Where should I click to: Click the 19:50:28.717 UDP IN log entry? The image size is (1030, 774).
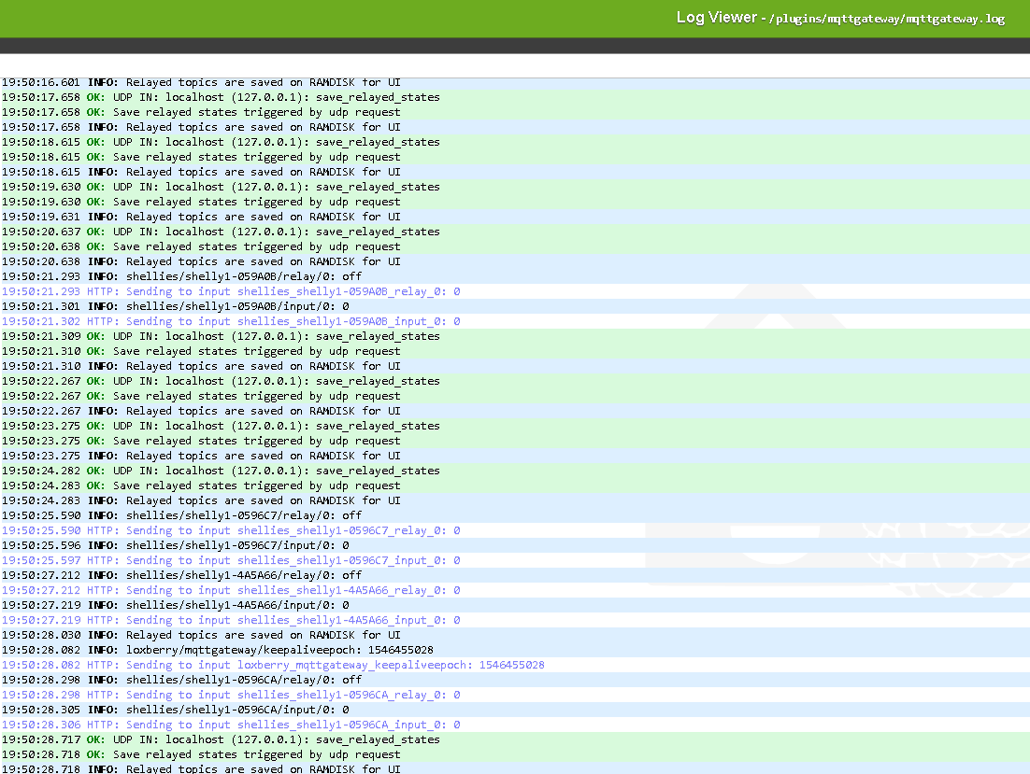point(262,739)
